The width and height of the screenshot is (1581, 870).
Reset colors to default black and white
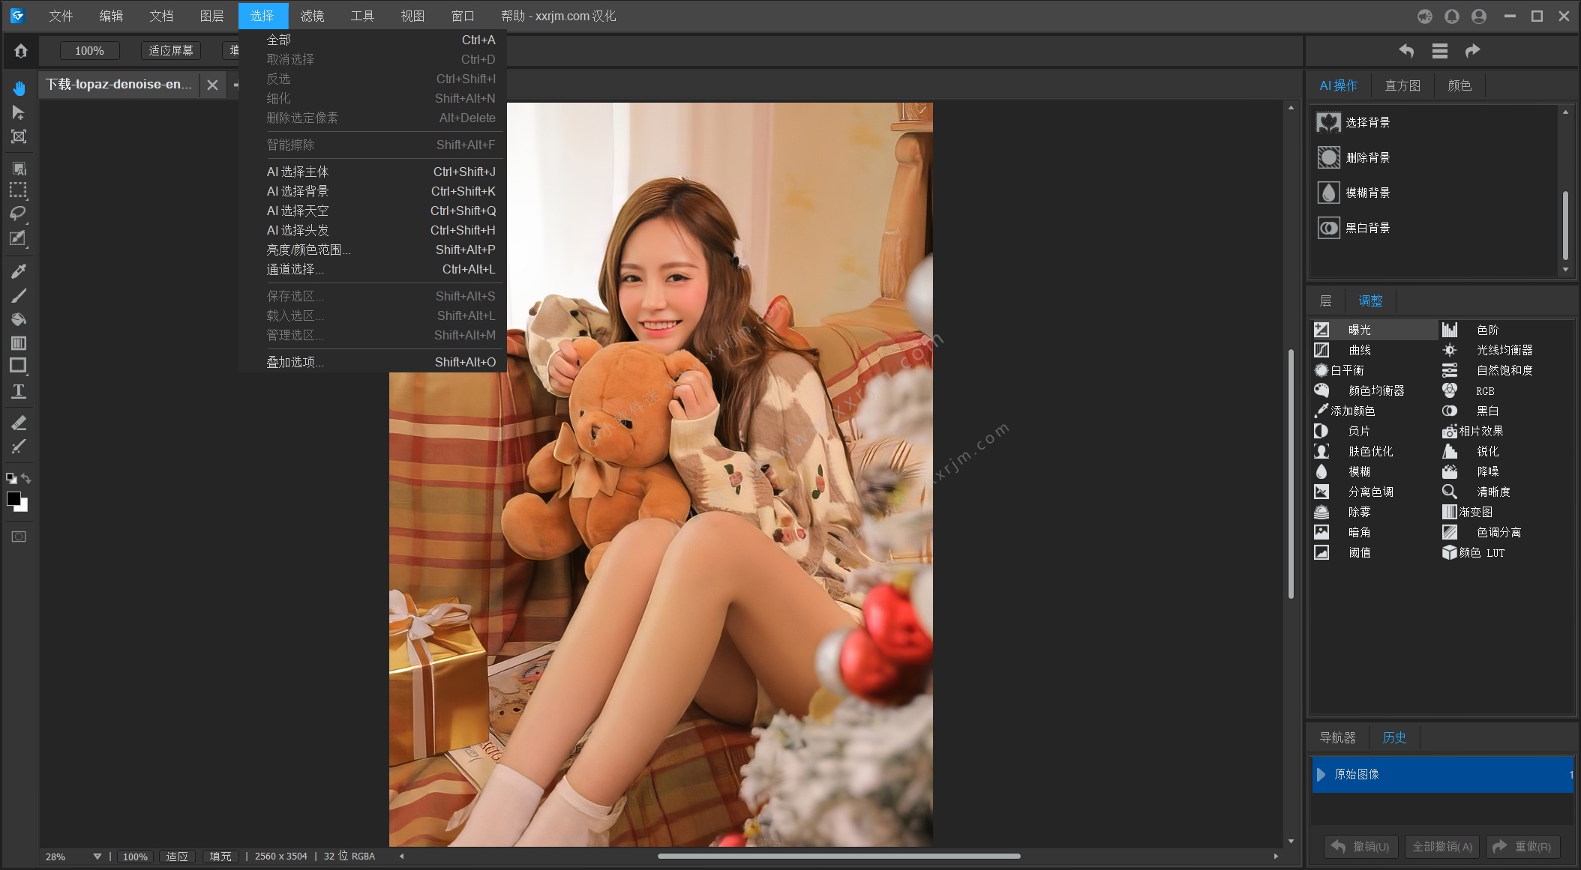11,478
